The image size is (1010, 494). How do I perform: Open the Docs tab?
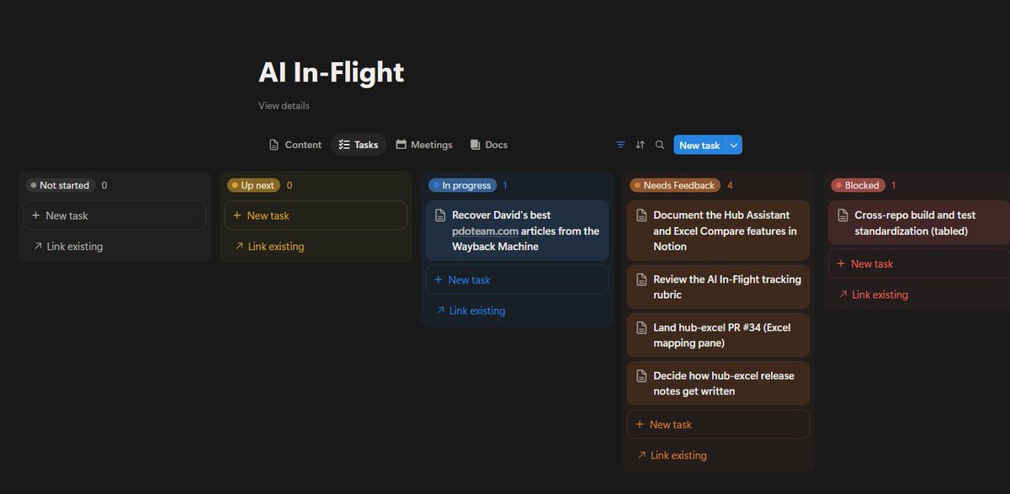[489, 145]
